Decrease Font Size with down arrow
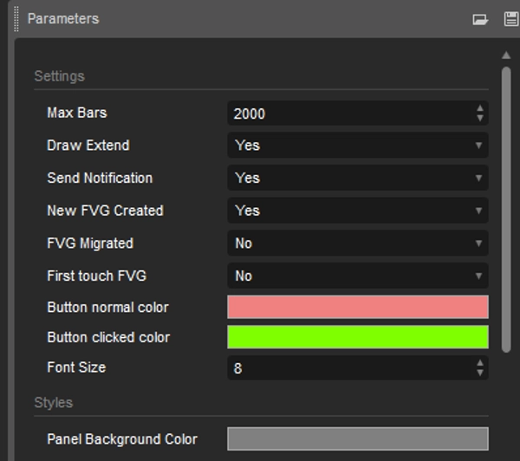The height and width of the screenshot is (461, 520). click(x=479, y=373)
